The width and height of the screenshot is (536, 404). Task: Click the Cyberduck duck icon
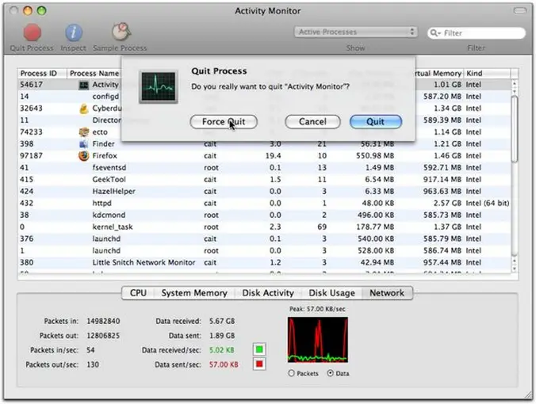84,109
